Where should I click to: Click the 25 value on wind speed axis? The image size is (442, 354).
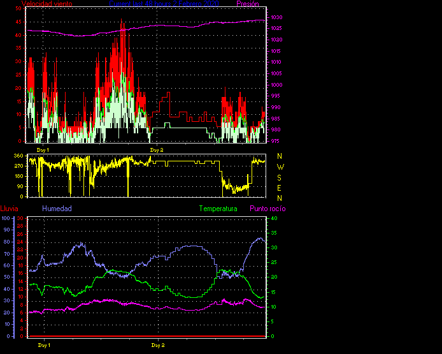pyautogui.click(x=18, y=75)
